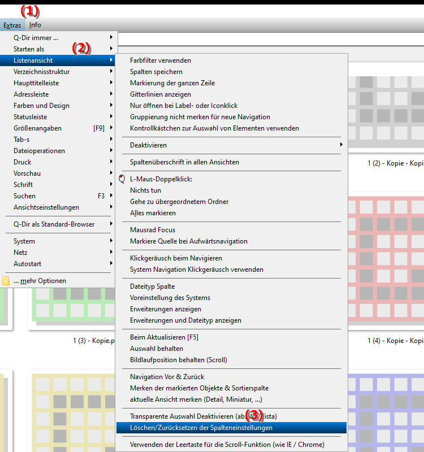Open the Starten als submenu
The image size is (424, 452).
pyautogui.click(x=58, y=49)
